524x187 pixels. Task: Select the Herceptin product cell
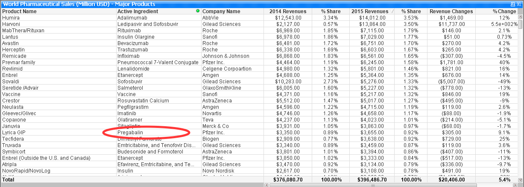tap(58, 50)
